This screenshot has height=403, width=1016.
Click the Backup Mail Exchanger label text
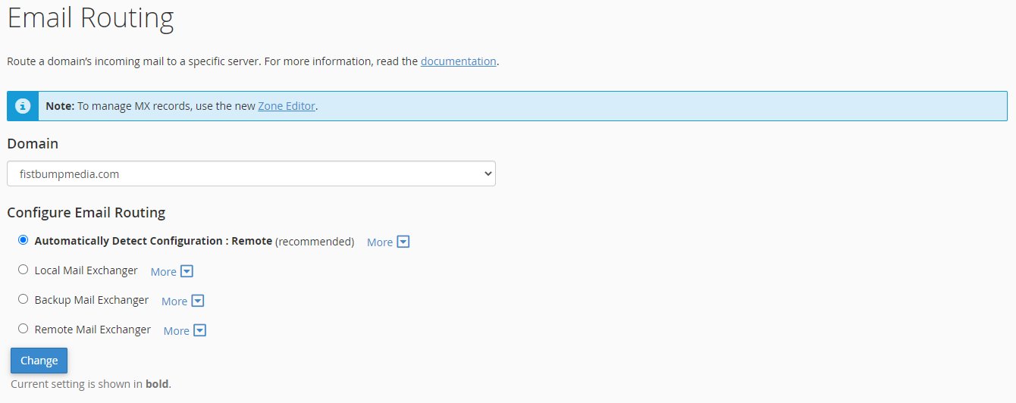coord(92,300)
